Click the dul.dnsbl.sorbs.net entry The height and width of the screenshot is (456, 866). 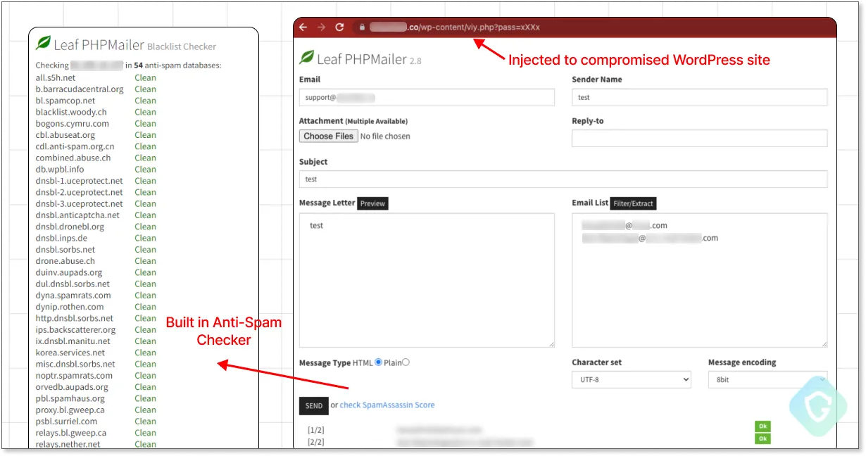(73, 284)
